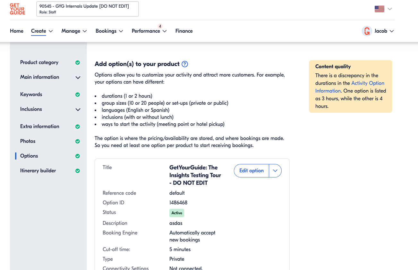Expand the Inclusions section chevron
418x270 pixels.
pos(78,109)
